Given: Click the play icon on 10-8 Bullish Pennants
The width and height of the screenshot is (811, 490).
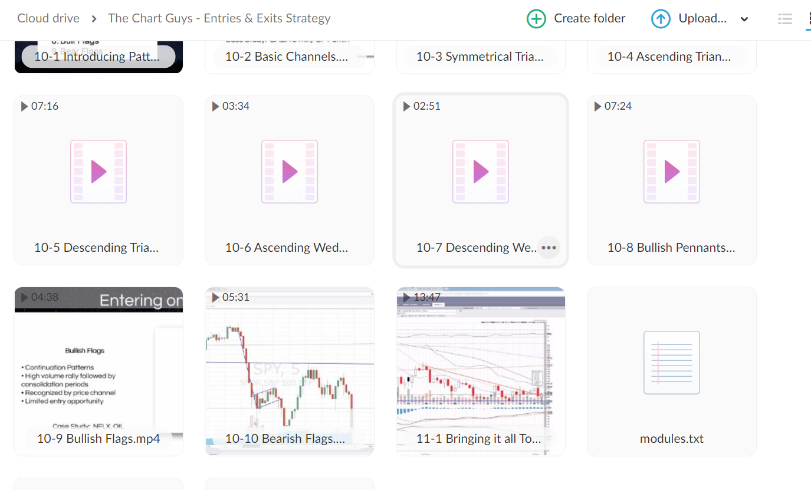Looking at the screenshot, I should tap(671, 172).
